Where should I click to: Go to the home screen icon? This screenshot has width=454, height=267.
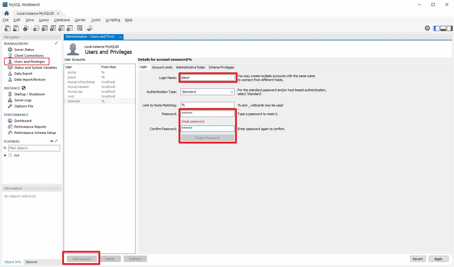click(7, 13)
